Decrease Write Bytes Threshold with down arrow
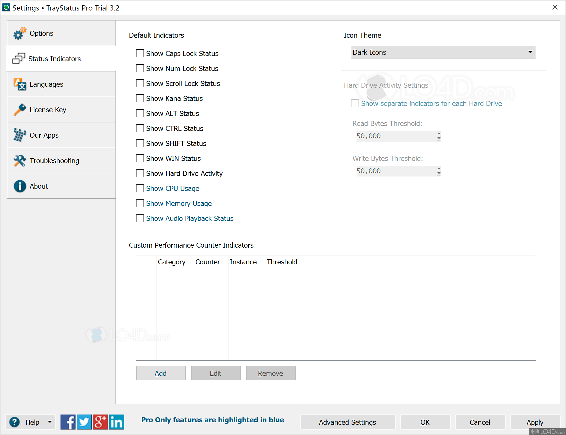This screenshot has height=435, width=566. [x=438, y=173]
